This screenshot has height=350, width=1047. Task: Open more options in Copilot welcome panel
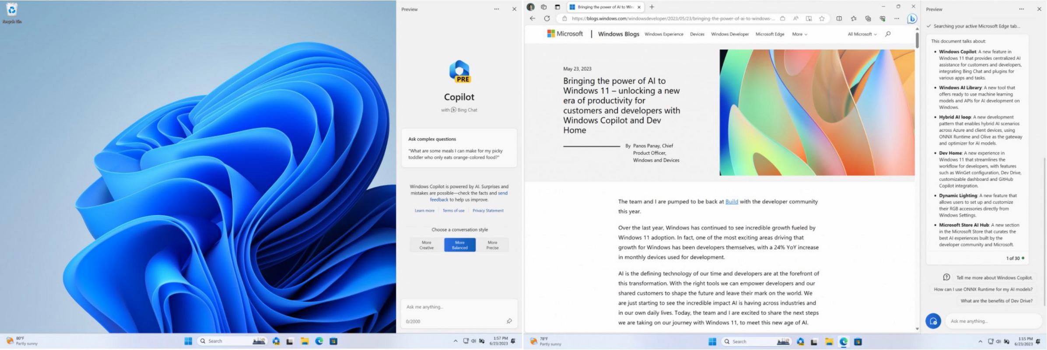pyautogui.click(x=496, y=9)
